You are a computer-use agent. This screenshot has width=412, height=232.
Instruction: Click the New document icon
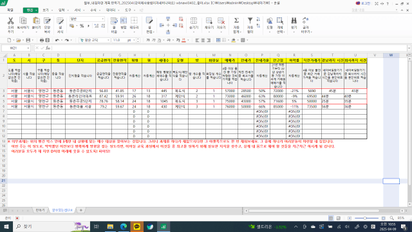pos(9,40)
